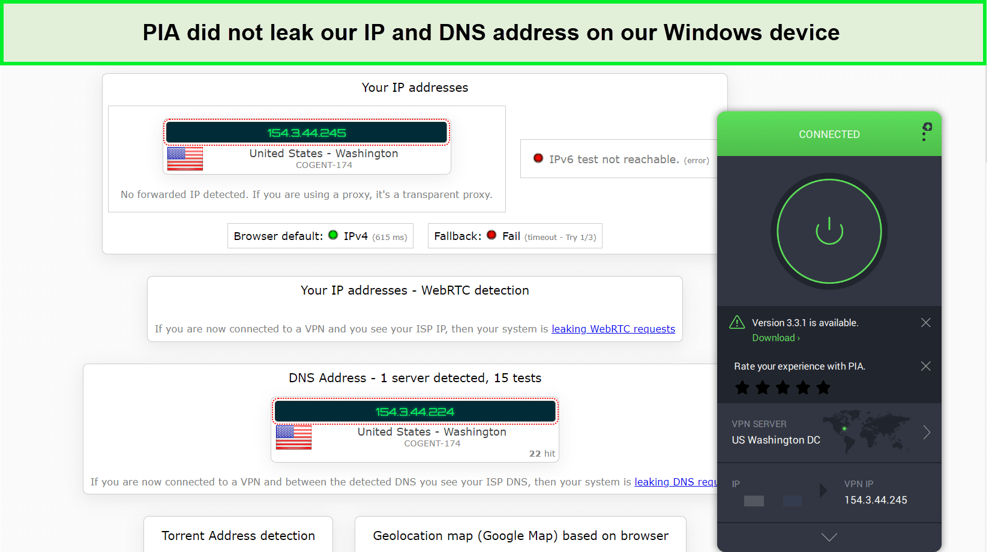The width and height of the screenshot is (989, 552).
Task: Click the No forwarded IP detected text
Action: 306,194
